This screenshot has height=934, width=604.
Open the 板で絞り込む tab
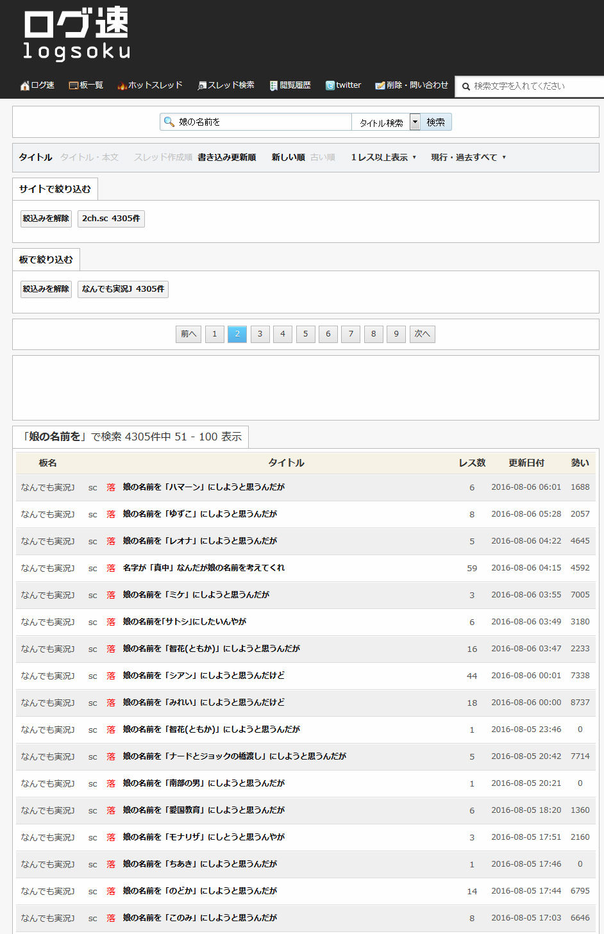[x=46, y=260]
